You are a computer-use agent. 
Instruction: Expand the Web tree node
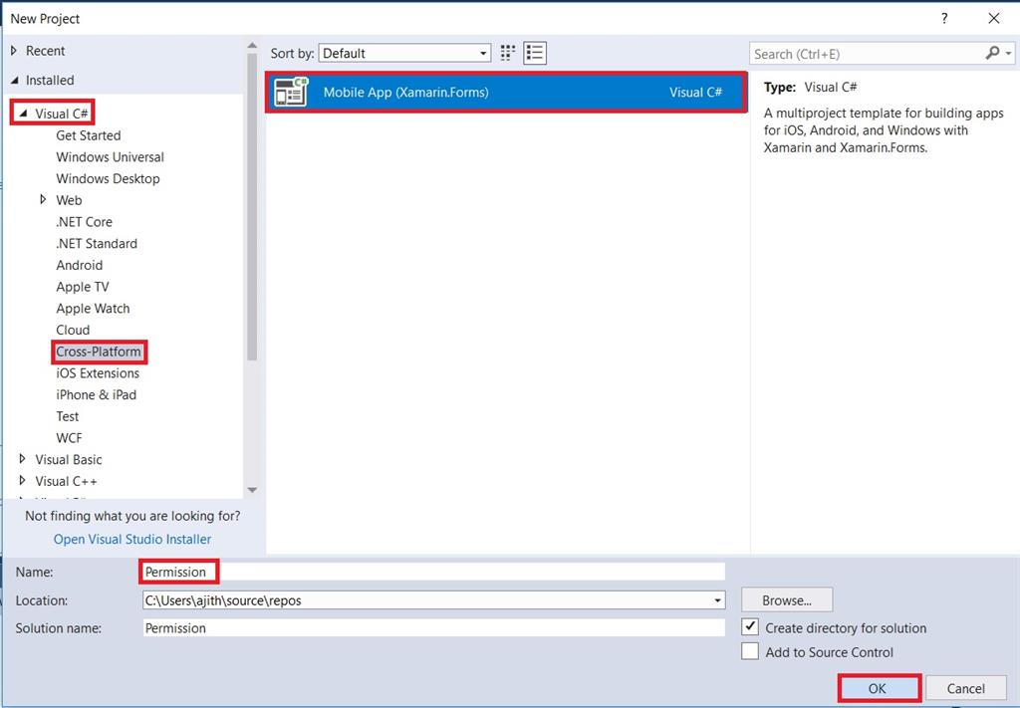pos(42,200)
